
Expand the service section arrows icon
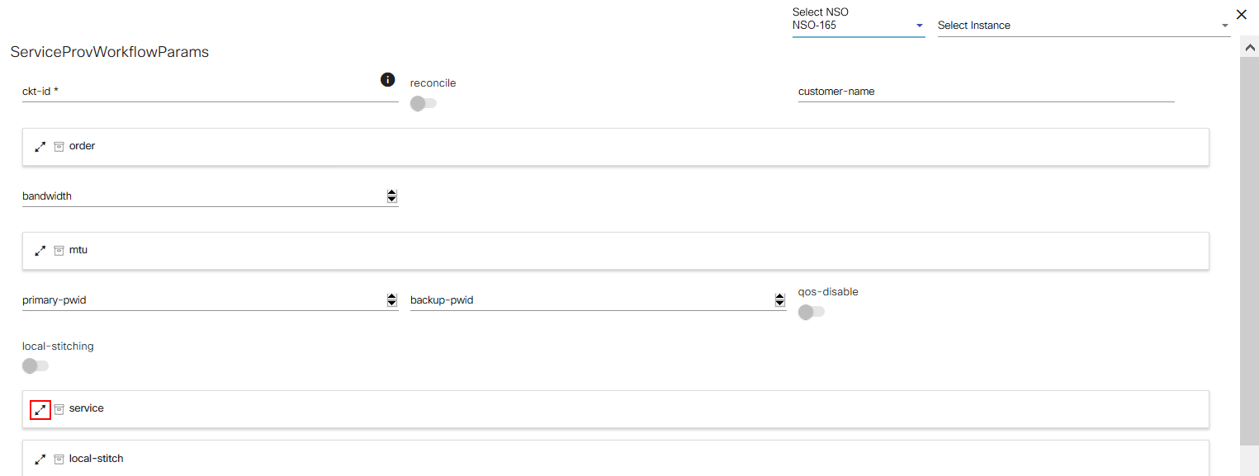tap(40, 409)
